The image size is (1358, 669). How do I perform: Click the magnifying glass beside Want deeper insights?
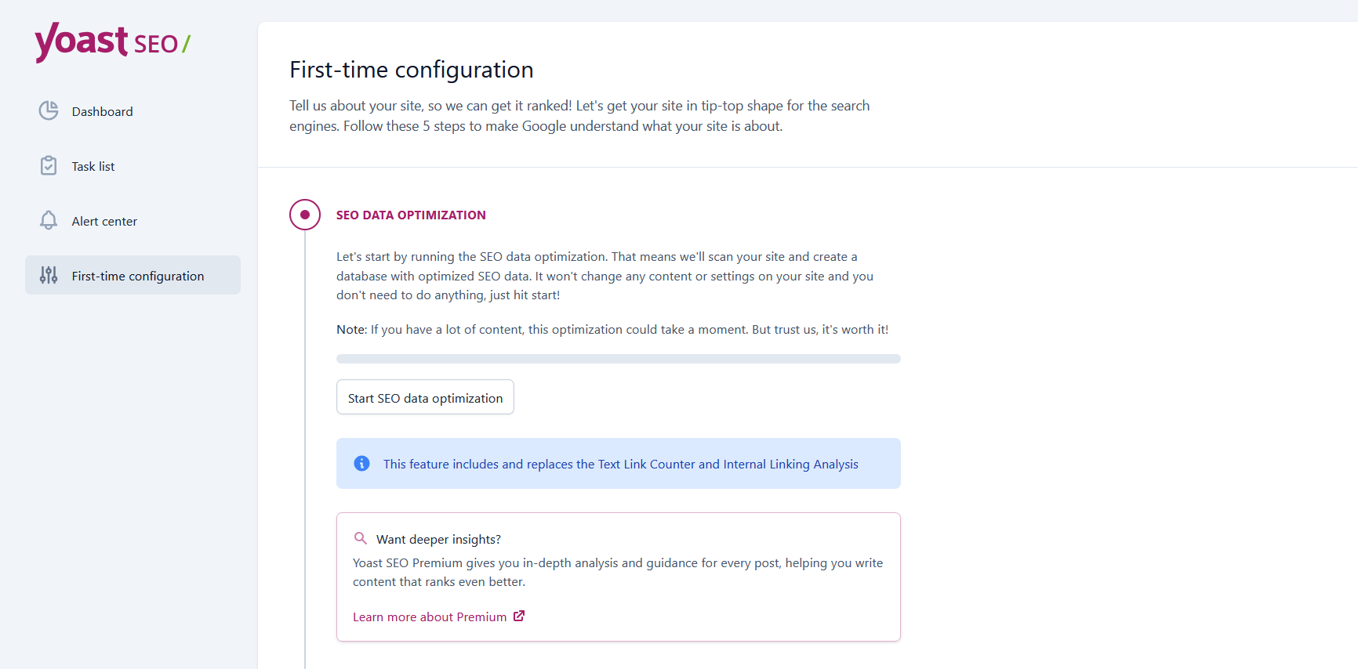[361, 538]
